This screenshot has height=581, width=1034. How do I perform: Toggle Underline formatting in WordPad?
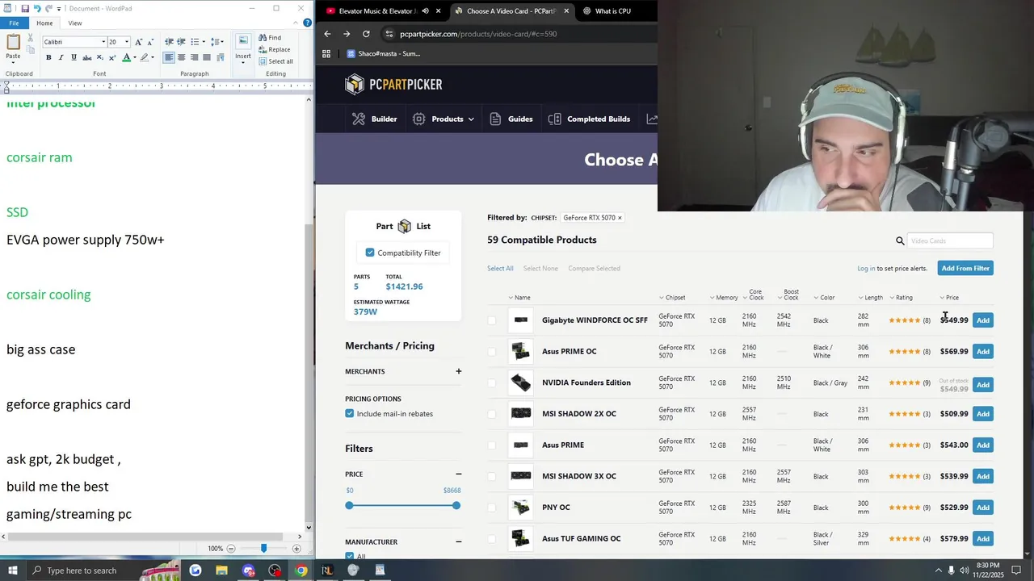tap(74, 57)
